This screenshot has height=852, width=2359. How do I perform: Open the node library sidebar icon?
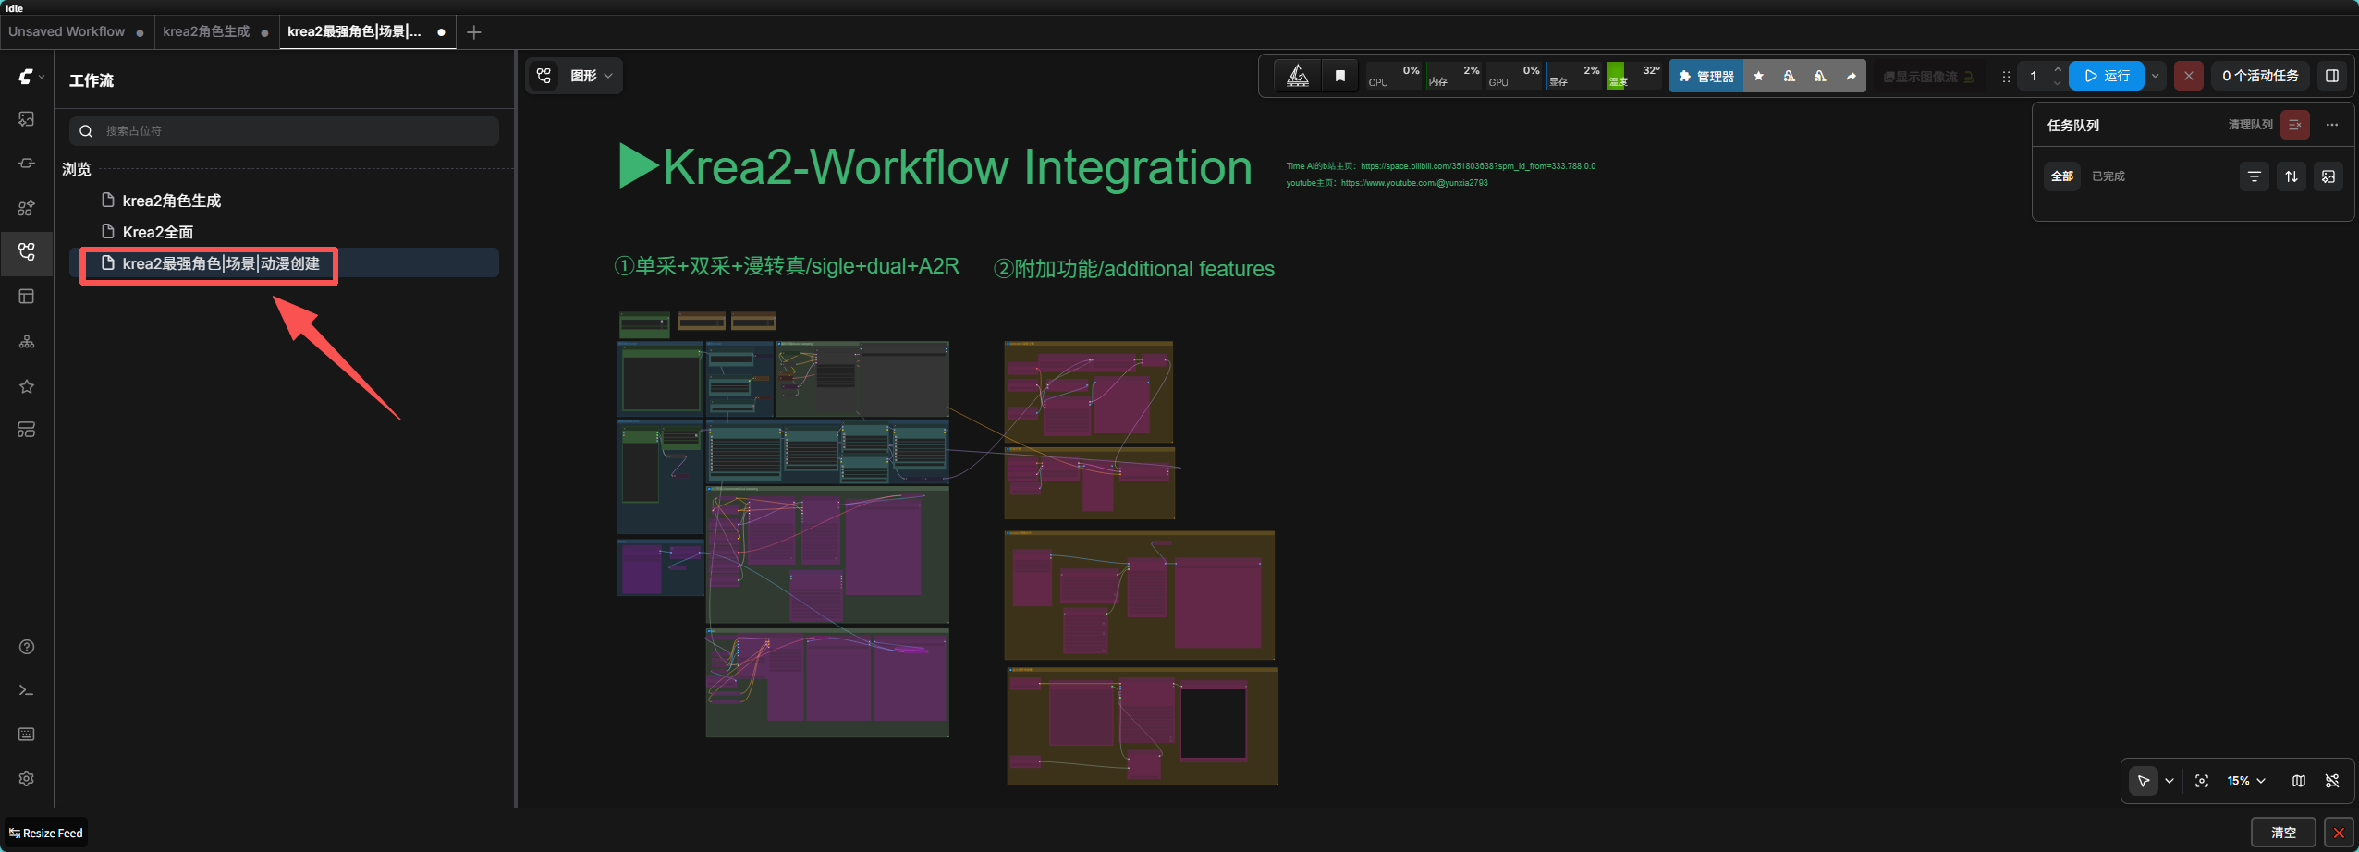(27, 164)
